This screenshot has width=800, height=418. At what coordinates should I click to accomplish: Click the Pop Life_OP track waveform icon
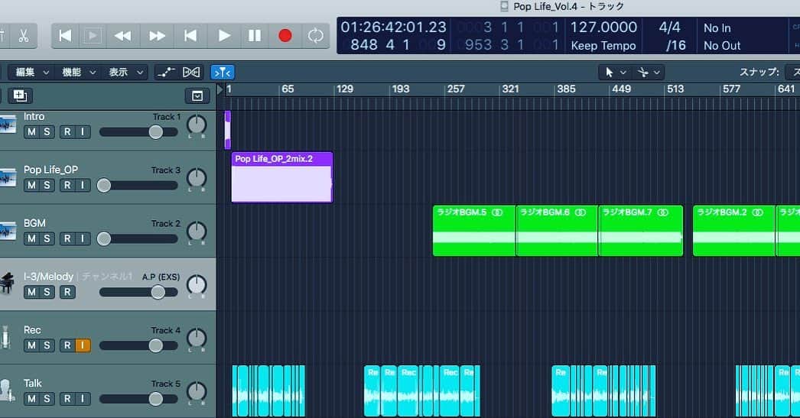pyautogui.click(x=8, y=177)
